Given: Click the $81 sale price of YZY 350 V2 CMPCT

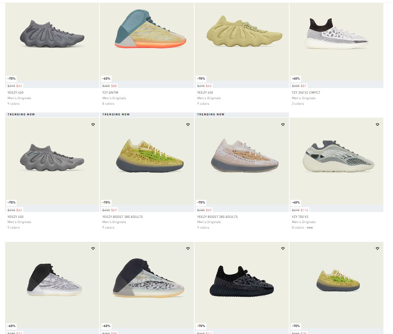Looking at the screenshot, I should pyautogui.click(x=303, y=86).
